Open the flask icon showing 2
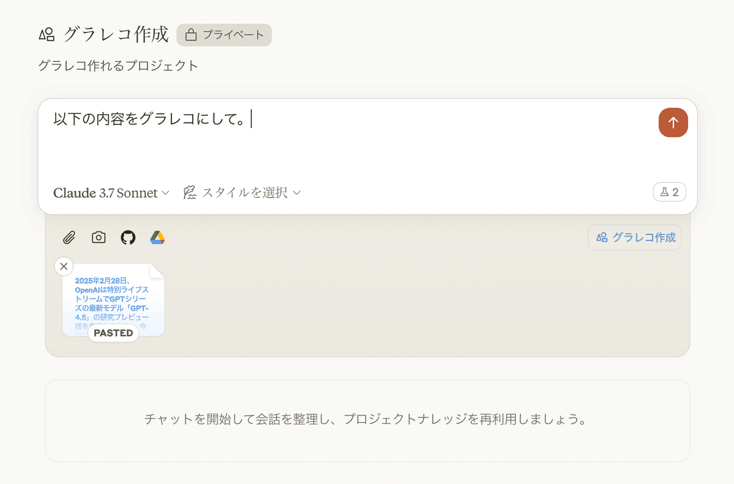Screen dimensions: 734x484 pyautogui.click(x=669, y=192)
